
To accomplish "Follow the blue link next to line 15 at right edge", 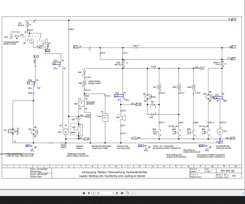I will click(x=234, y=47).
